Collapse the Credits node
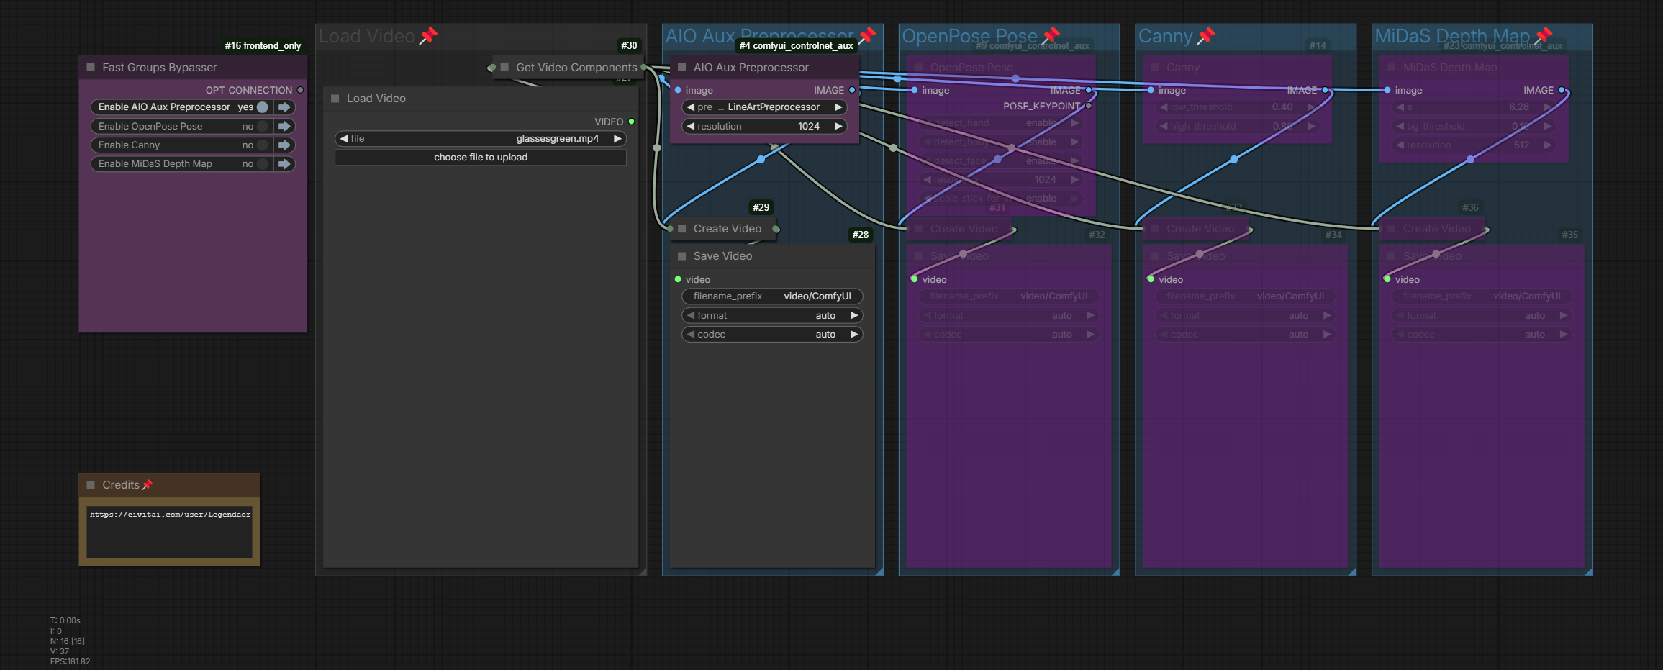The width and height of the screenshot is (1663, 670). tap(91, 485)
